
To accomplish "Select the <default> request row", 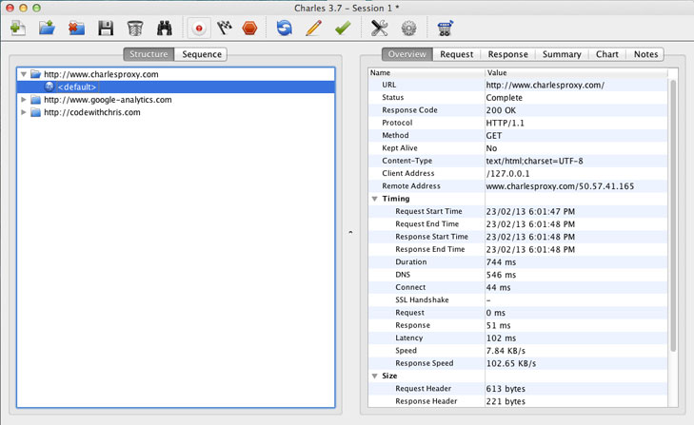I will pyautogui.click(x=176, y=87).
